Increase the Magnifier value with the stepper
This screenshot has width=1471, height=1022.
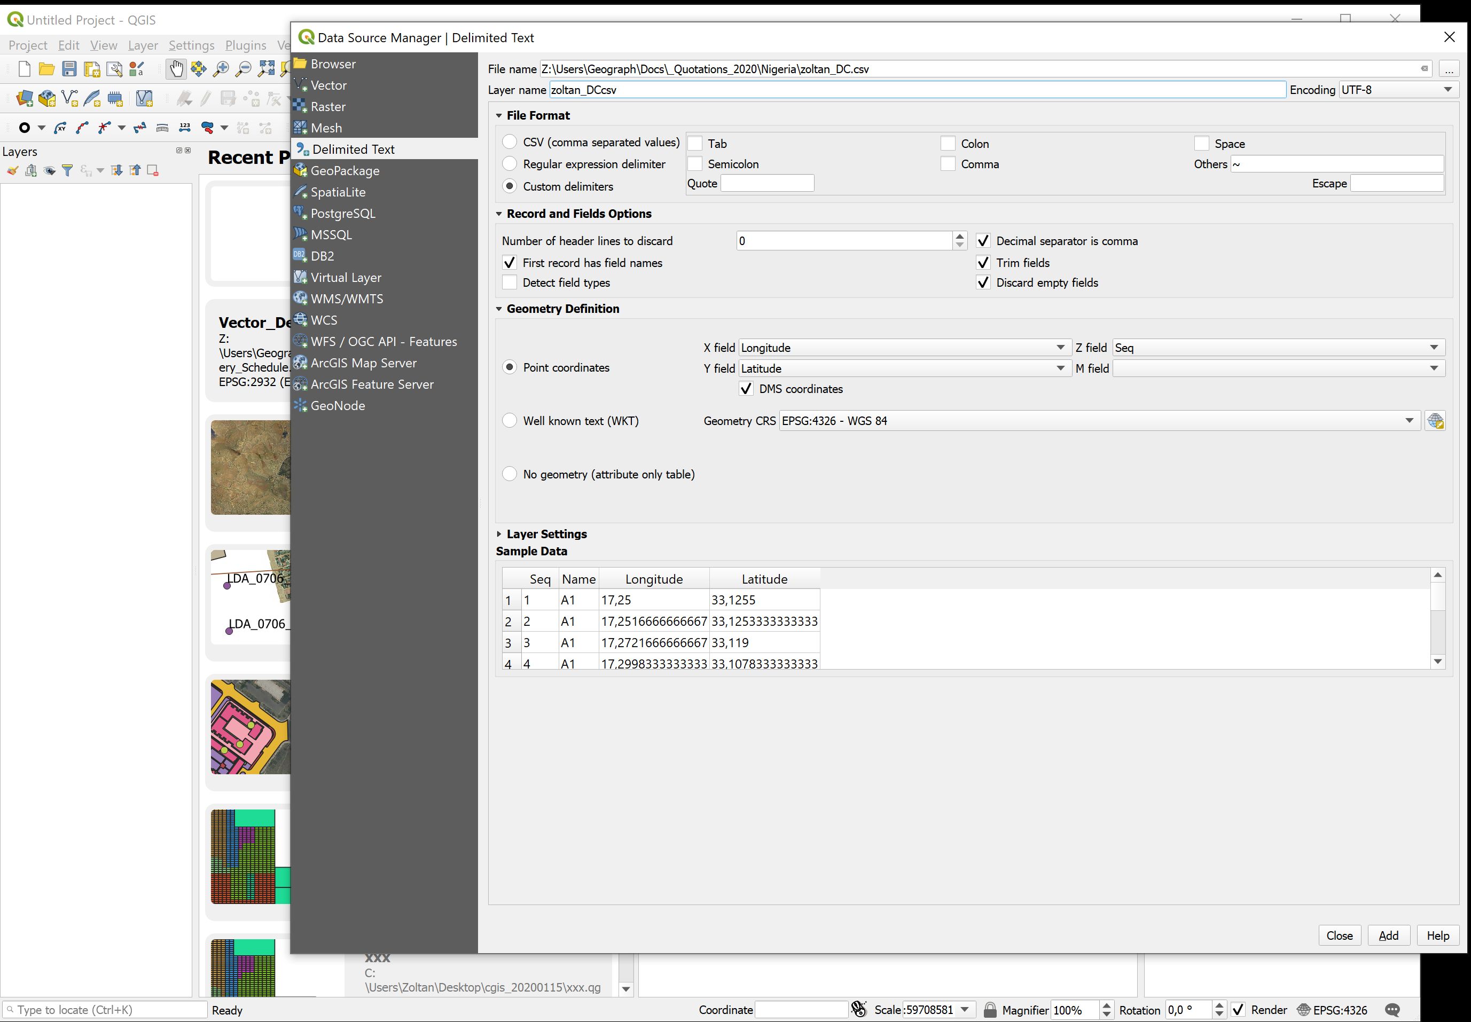(x=1107, y=1005)
